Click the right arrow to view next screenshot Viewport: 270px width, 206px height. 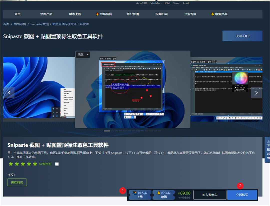click(x=256, y=92)
